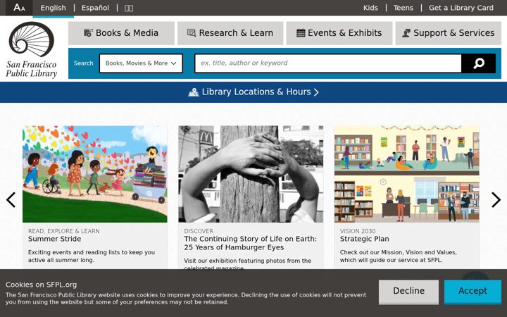The image size is (507, 317).
Task: Open the text size AA control
Action: click(19, 8)
